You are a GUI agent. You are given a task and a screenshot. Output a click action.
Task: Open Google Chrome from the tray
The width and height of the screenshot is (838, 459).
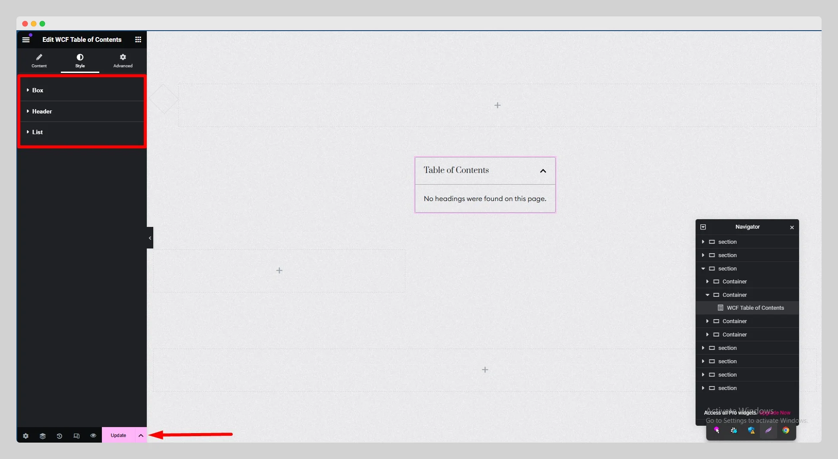[786, 430]
